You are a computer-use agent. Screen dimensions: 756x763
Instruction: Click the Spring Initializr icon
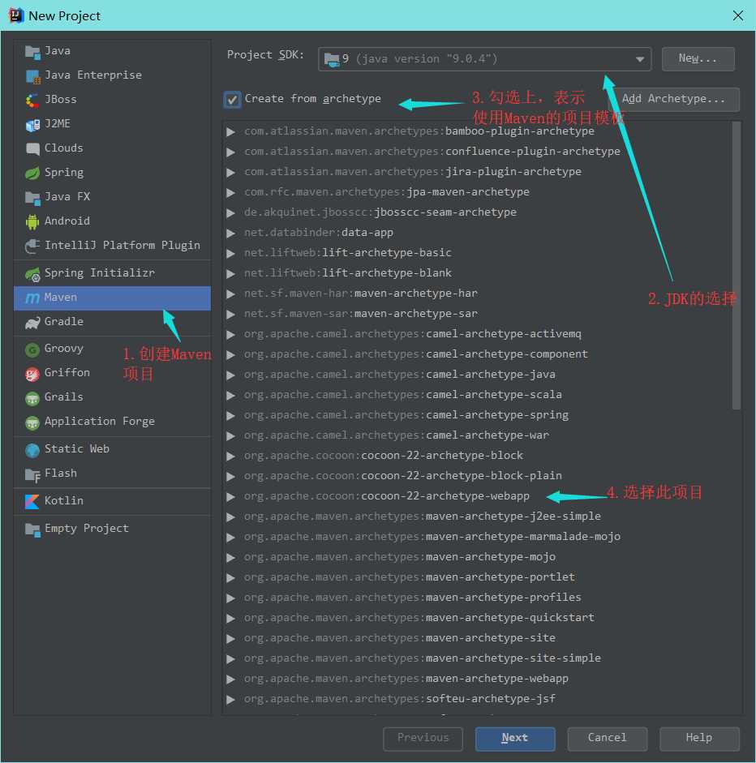click(32, 273)
